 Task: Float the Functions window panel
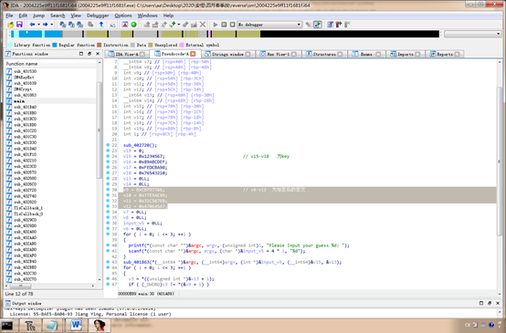click(x=90, y=54)
